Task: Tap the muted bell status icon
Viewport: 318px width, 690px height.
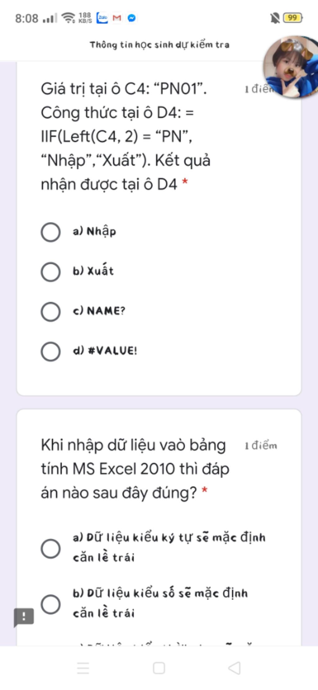Action: 275,18
